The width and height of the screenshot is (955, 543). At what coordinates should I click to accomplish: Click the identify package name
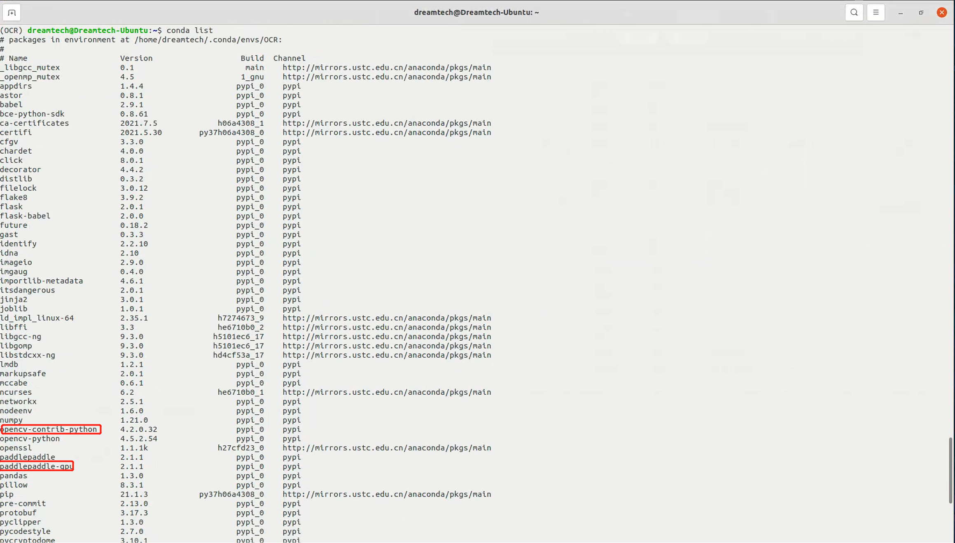[19, 244]
